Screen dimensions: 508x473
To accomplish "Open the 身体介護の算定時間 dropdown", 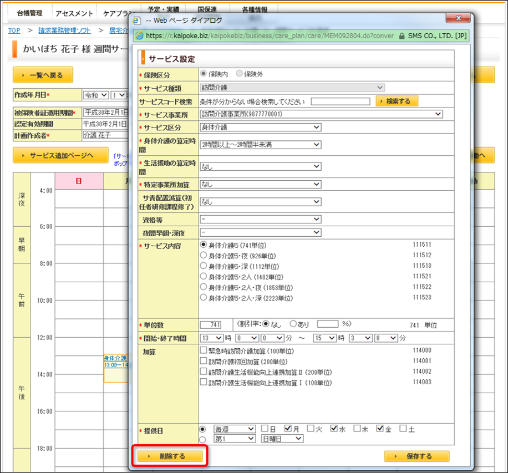I will [261, 145].
